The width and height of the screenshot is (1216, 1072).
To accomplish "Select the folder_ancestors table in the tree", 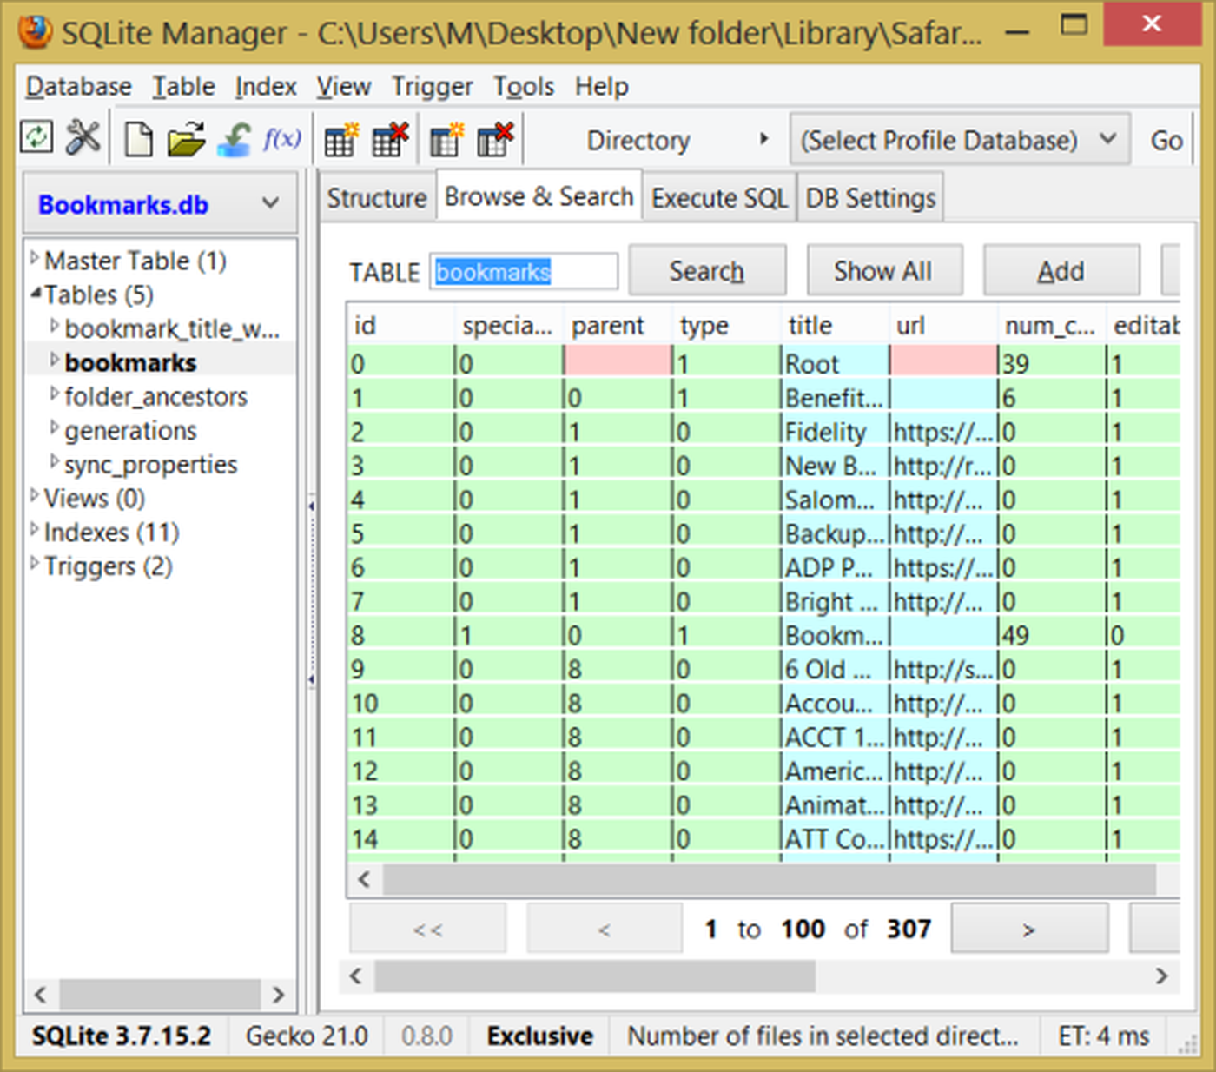I will [x=155, y=397].
